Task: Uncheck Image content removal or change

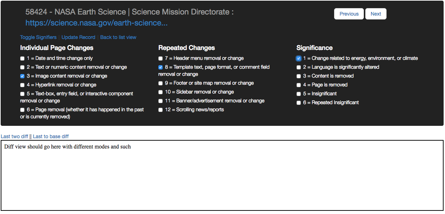Action: 22,76
